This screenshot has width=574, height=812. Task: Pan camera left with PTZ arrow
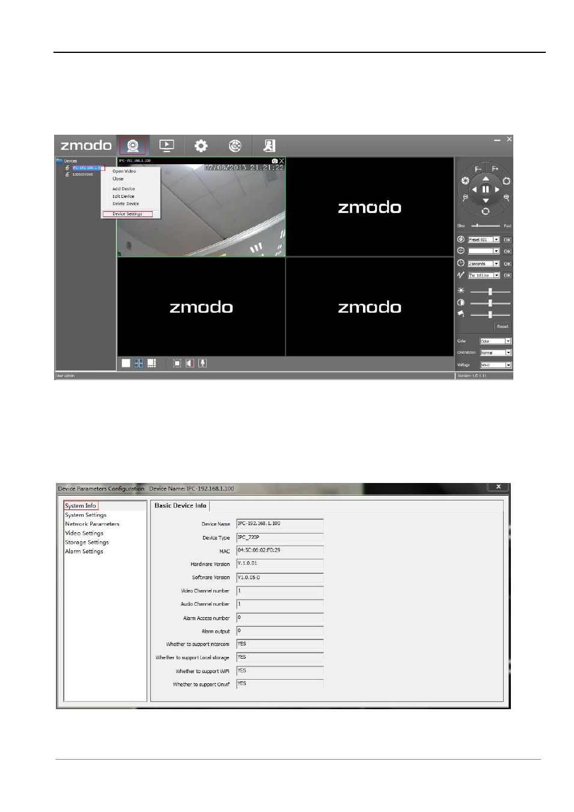click(474, 189)
